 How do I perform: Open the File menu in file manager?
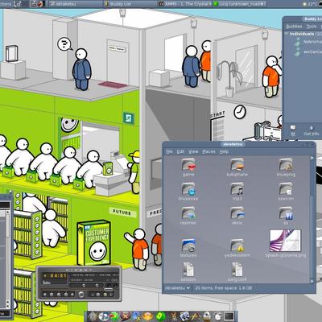(169, 151)
